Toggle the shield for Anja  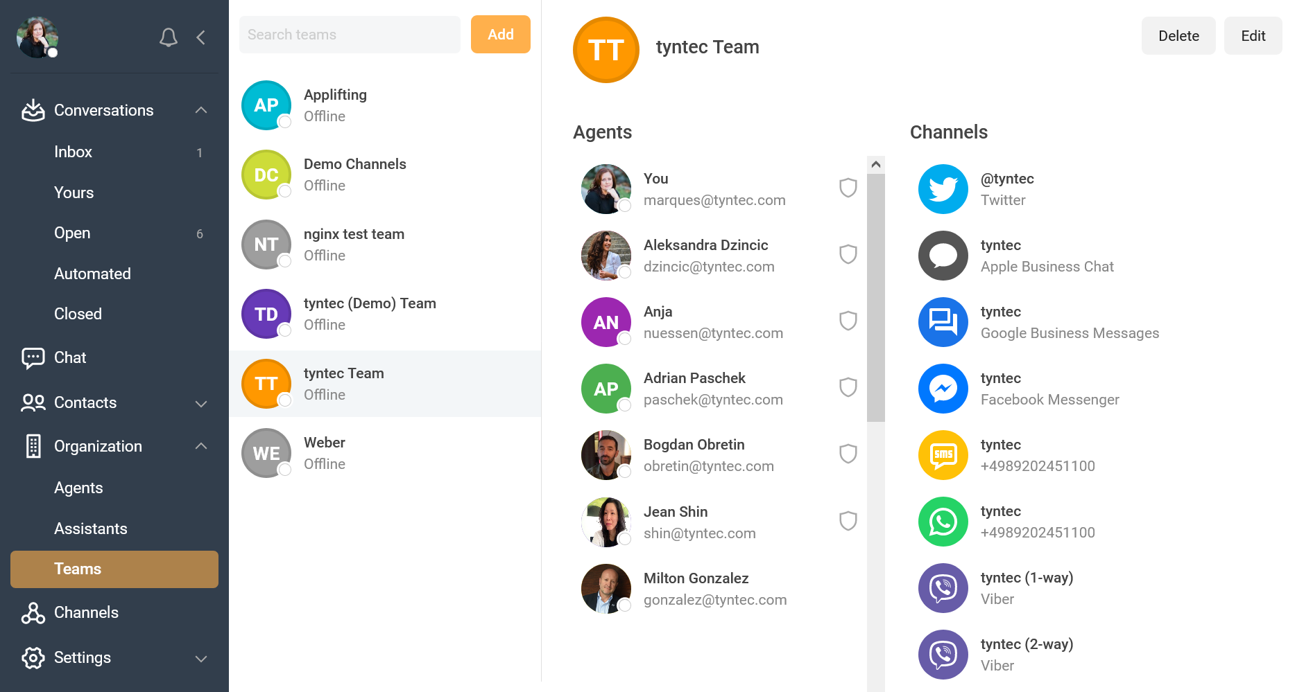click(x=848, y=321)
